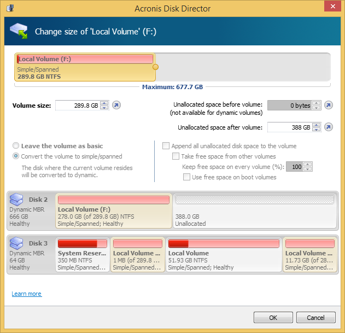Click the '666 GB' disk size text
Image resolution: width=345 pixels, height=333 pixels.
[x=19, y=217]
